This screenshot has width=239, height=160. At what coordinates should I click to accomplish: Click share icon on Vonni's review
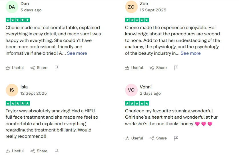click(x=152, y=138)
